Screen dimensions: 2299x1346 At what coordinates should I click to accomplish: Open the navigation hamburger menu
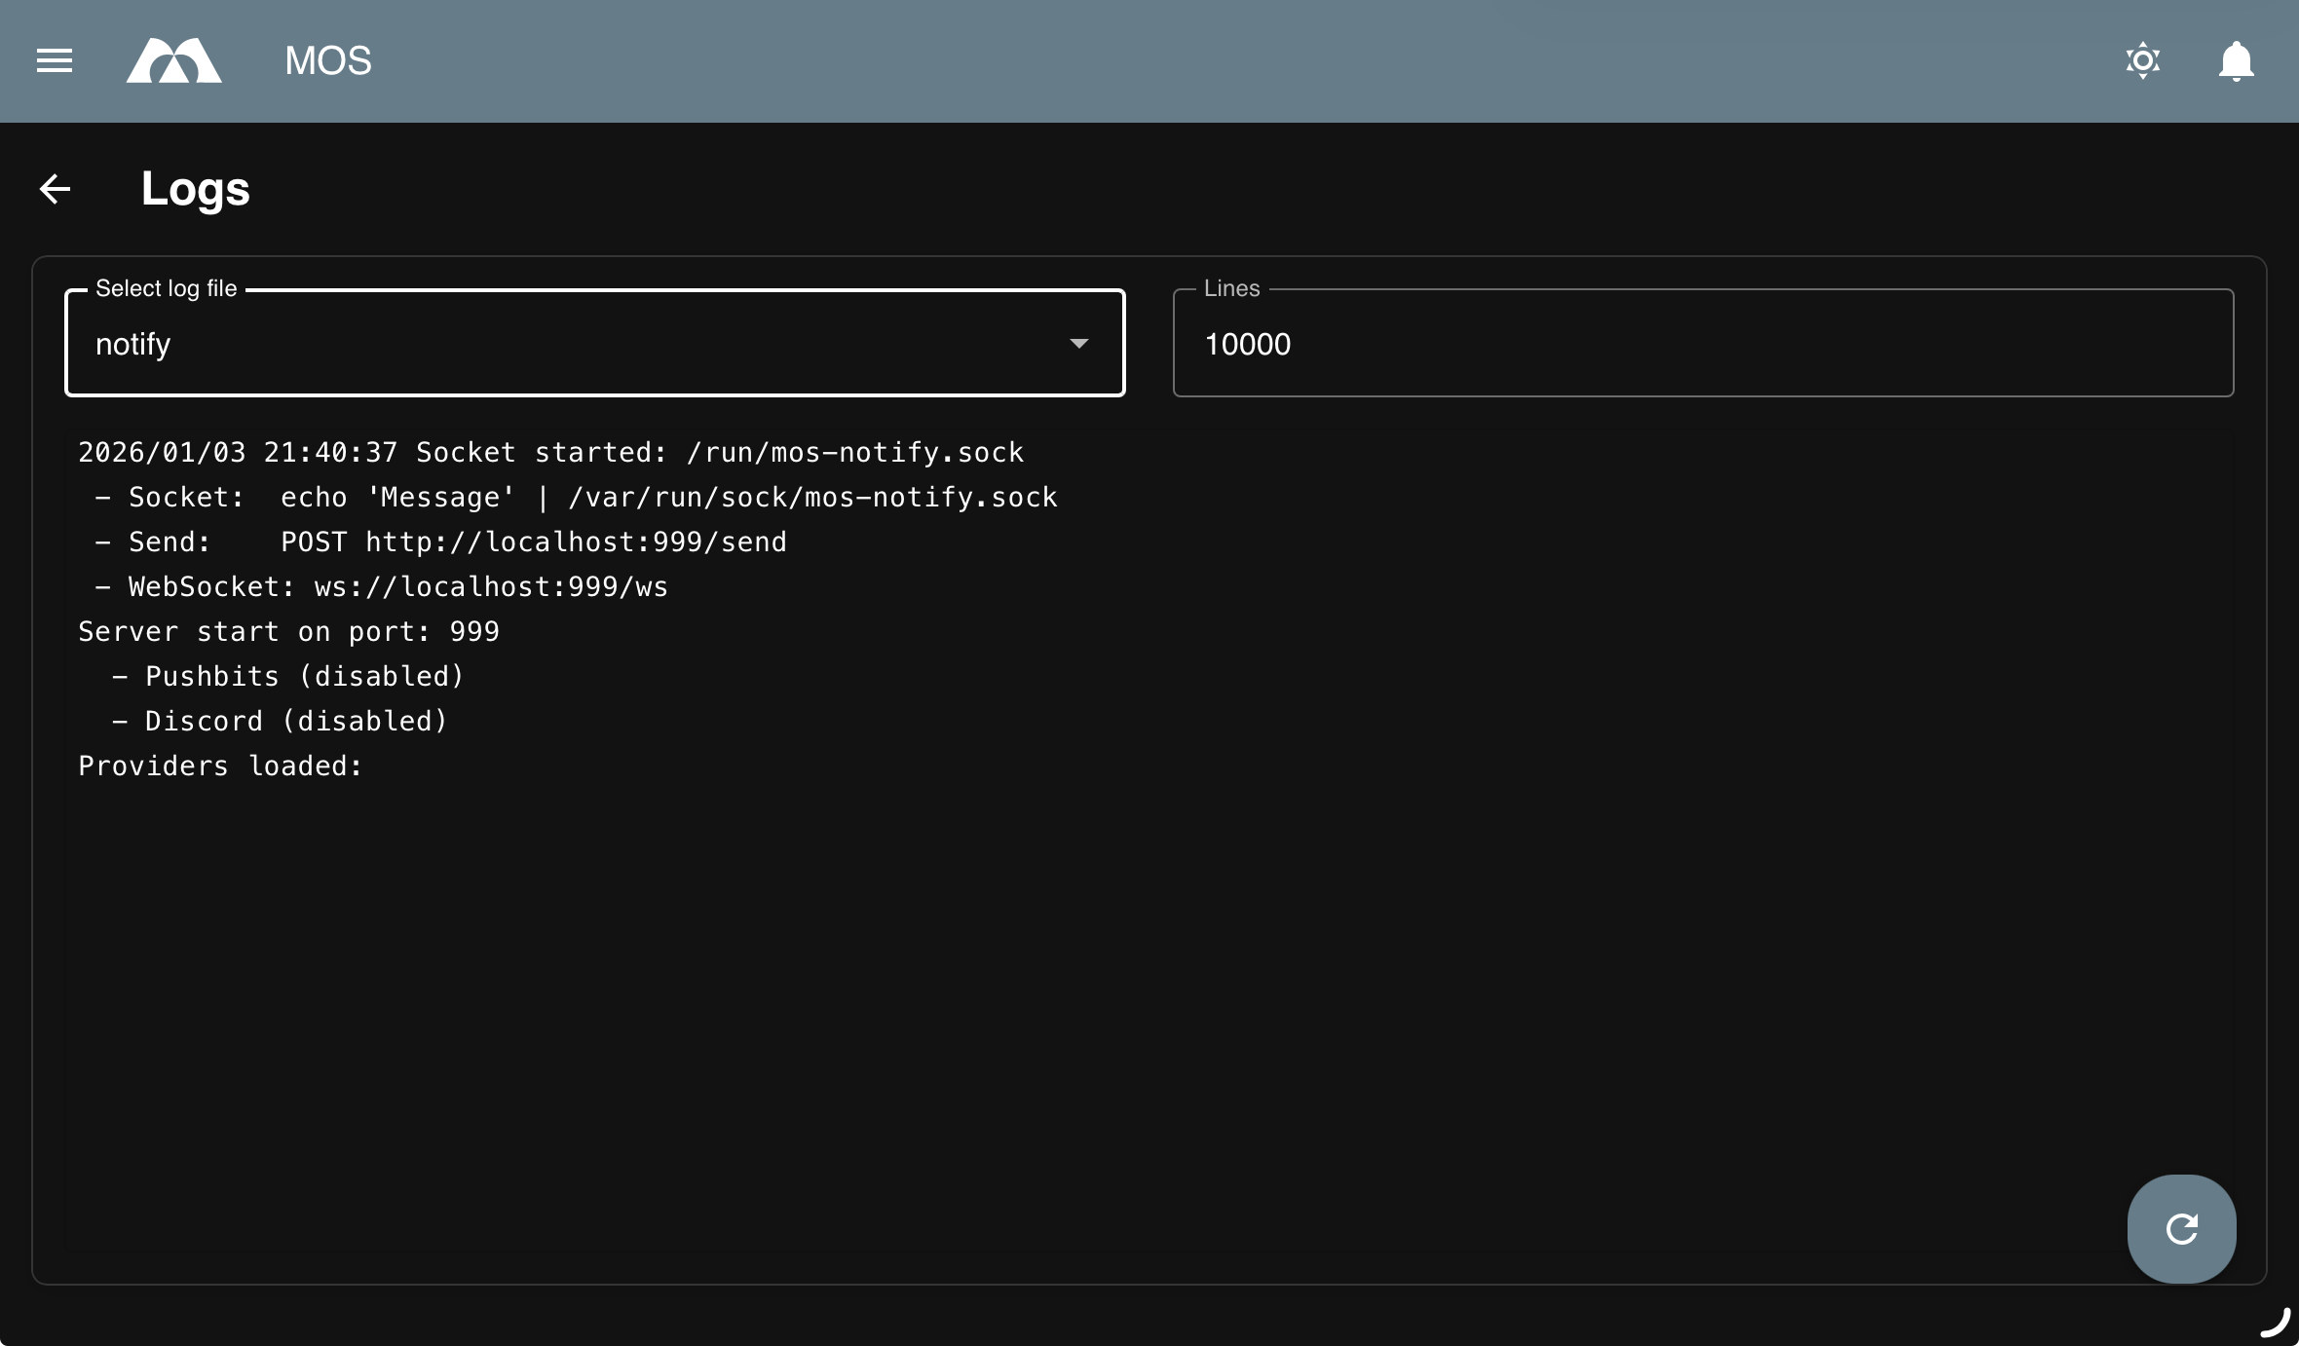54,60
